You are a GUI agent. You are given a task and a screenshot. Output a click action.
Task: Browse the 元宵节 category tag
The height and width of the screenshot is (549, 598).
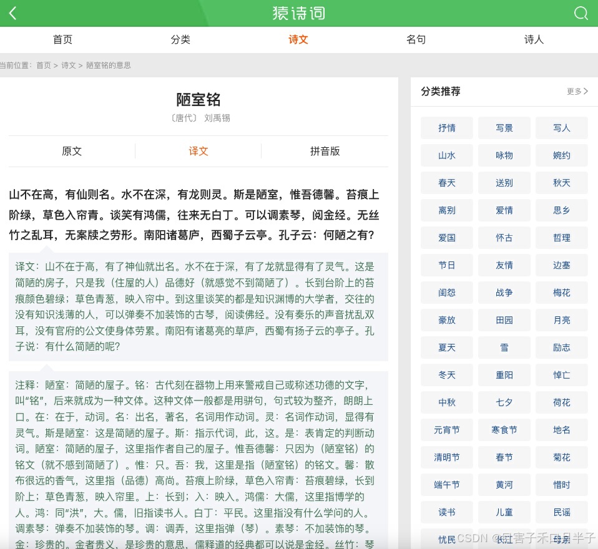(446, 430)
